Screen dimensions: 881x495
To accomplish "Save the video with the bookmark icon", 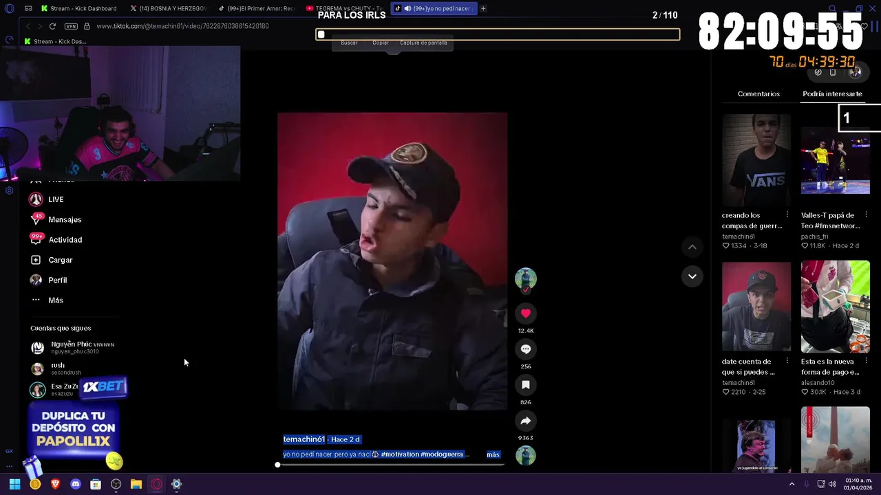I will point(525,385).
